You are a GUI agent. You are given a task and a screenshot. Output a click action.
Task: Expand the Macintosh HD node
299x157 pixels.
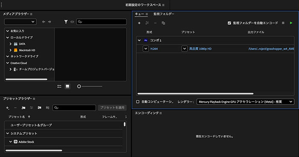click(11, 50)
